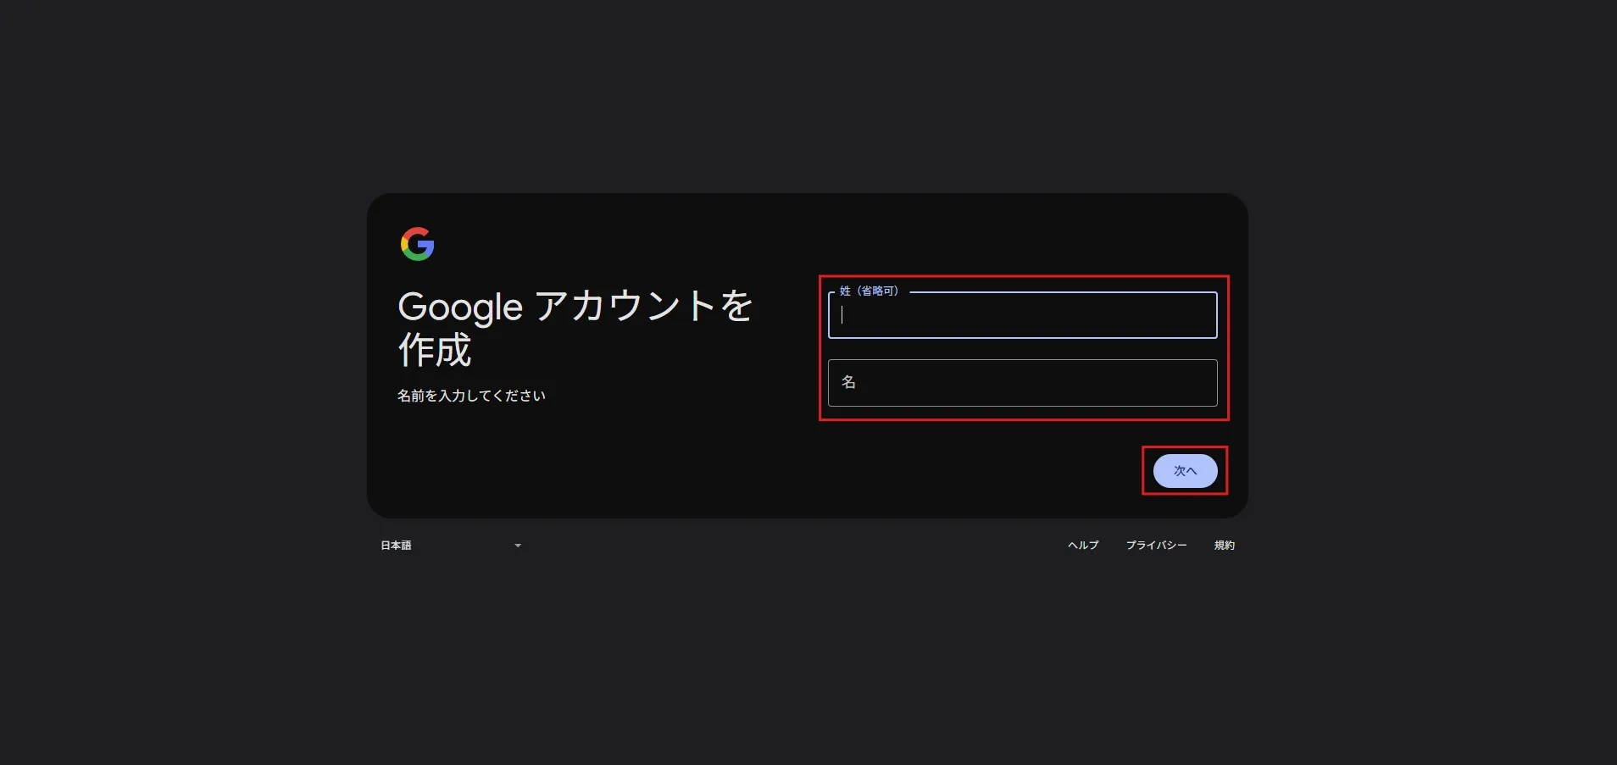Click the 名前を入力してください text
The width and height of the screenshot is (1617, 765).
pyautogui.click(x=471, y=396)
